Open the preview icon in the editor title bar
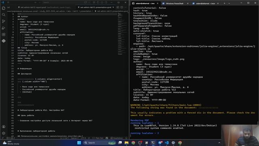 [118, 7]
